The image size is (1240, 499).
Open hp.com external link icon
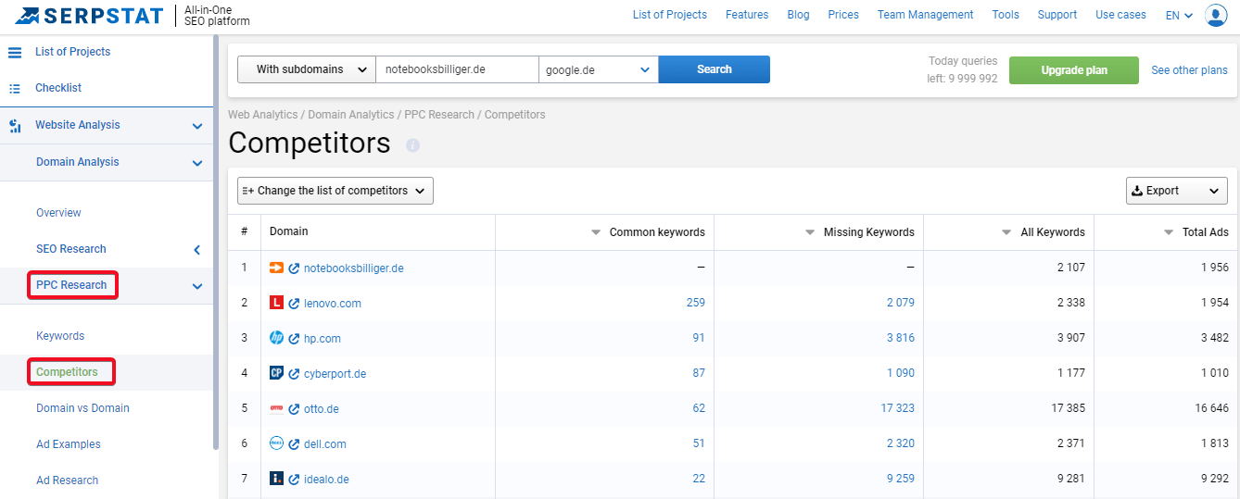coord(294,339)
